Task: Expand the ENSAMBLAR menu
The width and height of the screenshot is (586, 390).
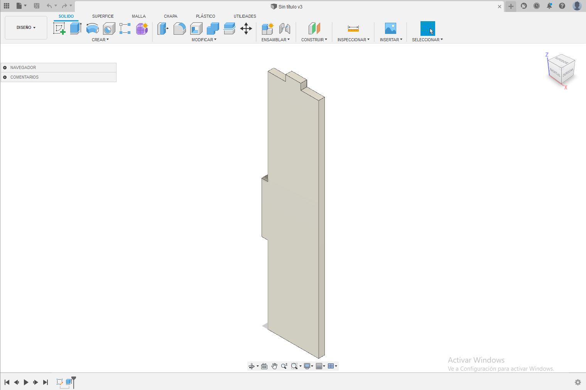Action: (x=275, y=40)
